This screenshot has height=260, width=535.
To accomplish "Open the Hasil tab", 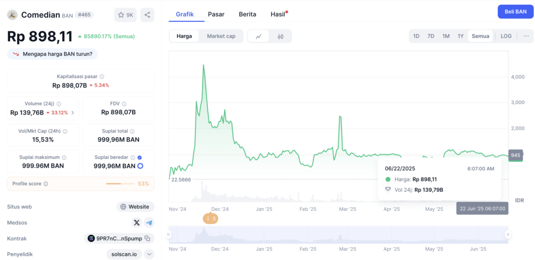I will coord(278,14).
